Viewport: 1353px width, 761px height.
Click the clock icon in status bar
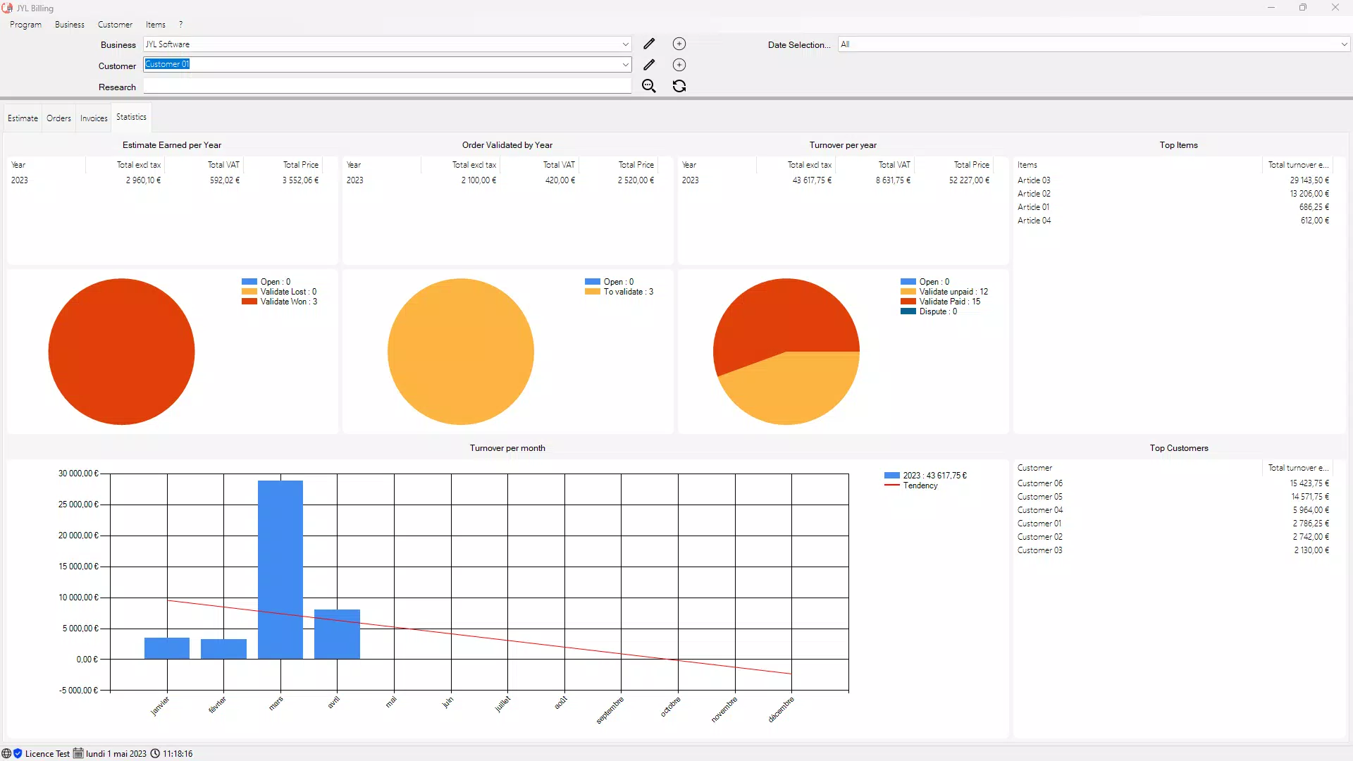pyautogui.click(x=155, y=753)
